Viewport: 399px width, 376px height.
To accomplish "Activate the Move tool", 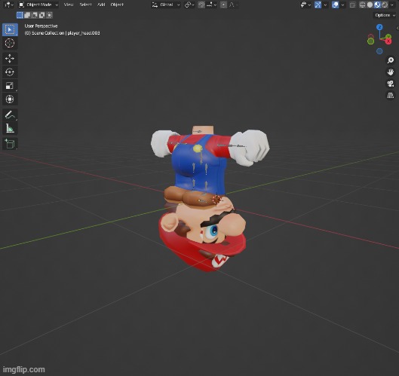I will (10, 59).
